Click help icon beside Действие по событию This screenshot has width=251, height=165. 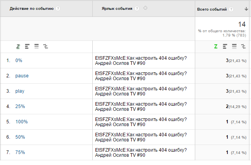click(58, 9)
